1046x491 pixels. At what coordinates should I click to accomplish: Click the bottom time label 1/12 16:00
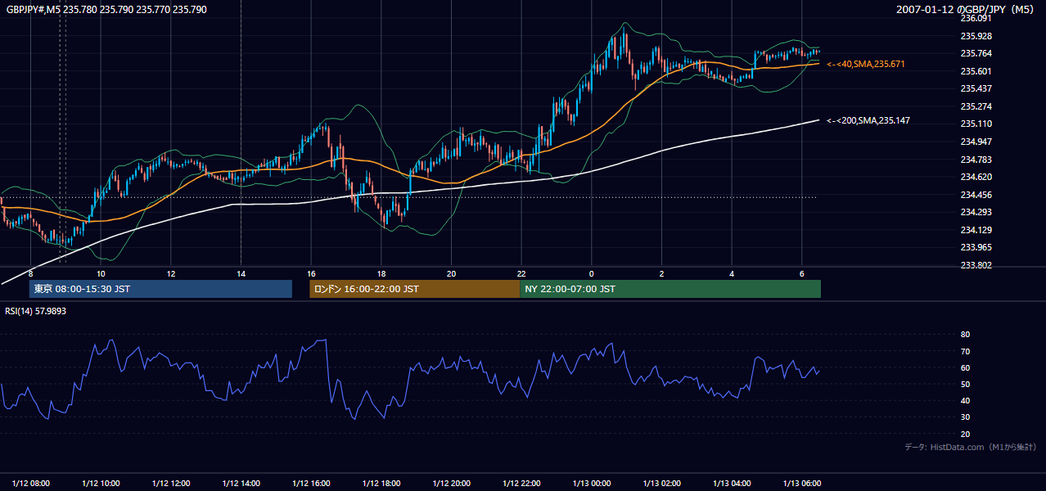pos(311,483)
